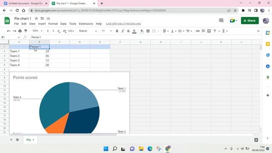
Task: Open the fill color picker
Action: click(x=142, y=31)
